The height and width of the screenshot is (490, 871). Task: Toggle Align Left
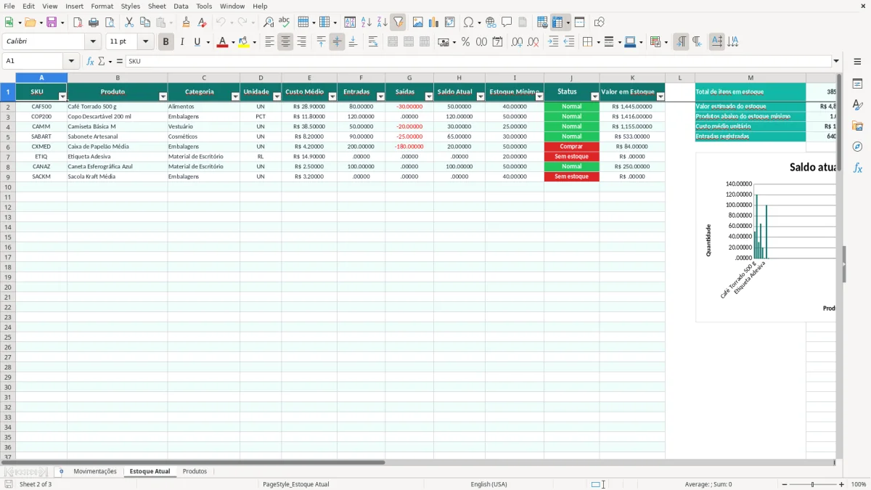click(x=269, y=42)
